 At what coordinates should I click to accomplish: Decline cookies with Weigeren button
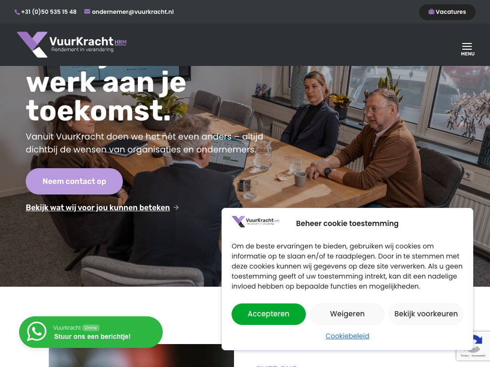coord(347,314)
